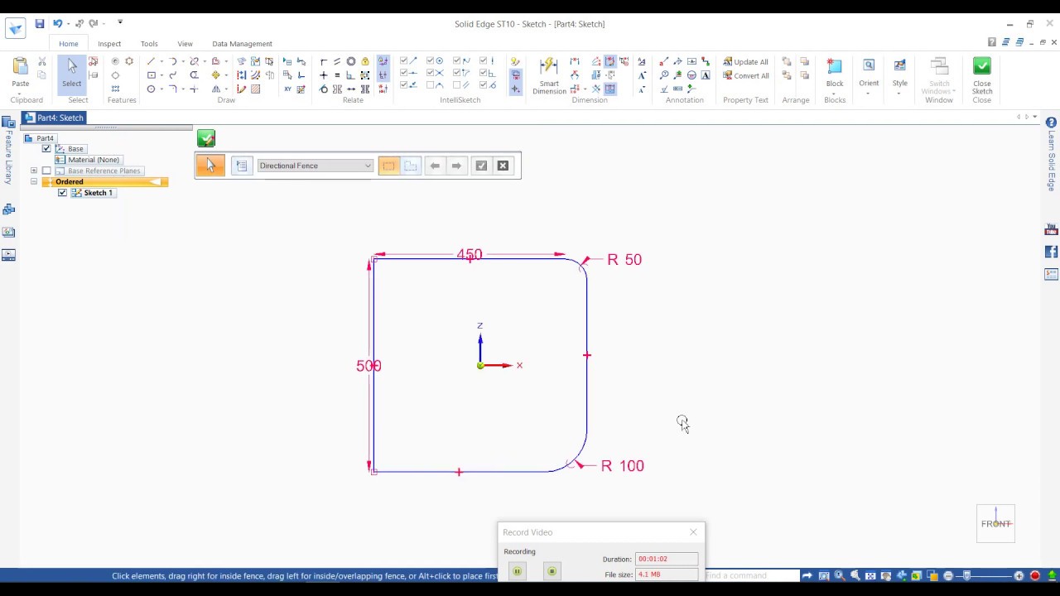Toggle IntelliSketch Center Point checkbox
The height and width of the screenshot is (596, 1060).
431,61
